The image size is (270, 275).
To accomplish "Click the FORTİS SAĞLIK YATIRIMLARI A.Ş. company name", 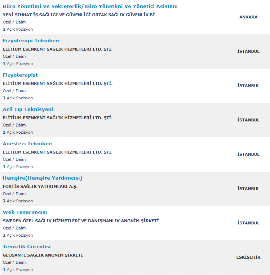I will (x=40, y=186).
